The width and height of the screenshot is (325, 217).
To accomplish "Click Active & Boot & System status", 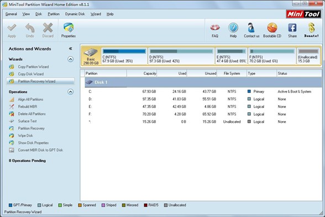I will pyautogui.click(x=294, y=91).
